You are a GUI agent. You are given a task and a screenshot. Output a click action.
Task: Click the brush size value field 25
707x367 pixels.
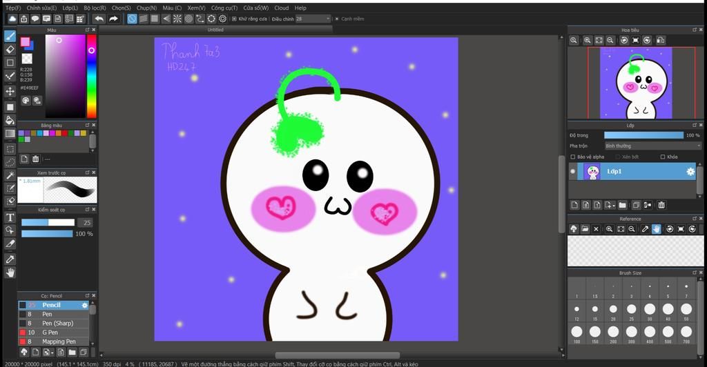coord(86,222)
